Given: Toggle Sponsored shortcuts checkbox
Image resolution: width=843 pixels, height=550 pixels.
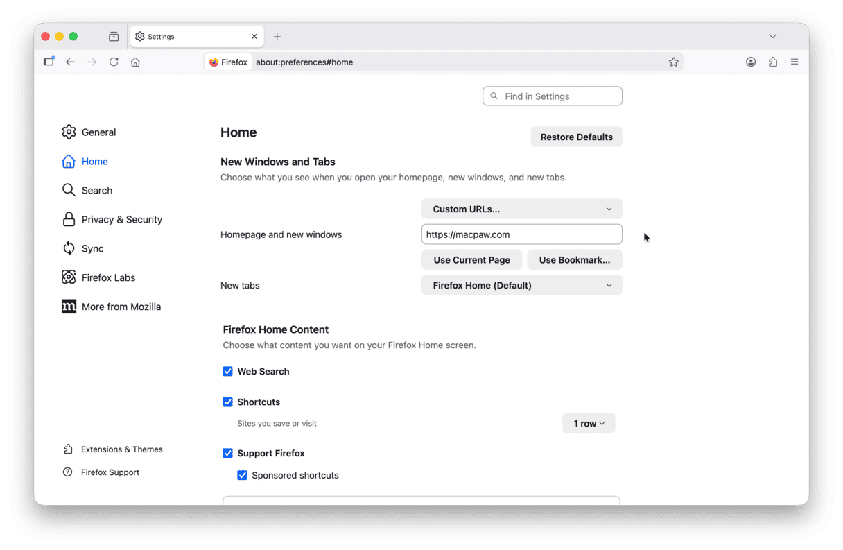Looking at the screenshot, I should (242, 476).
